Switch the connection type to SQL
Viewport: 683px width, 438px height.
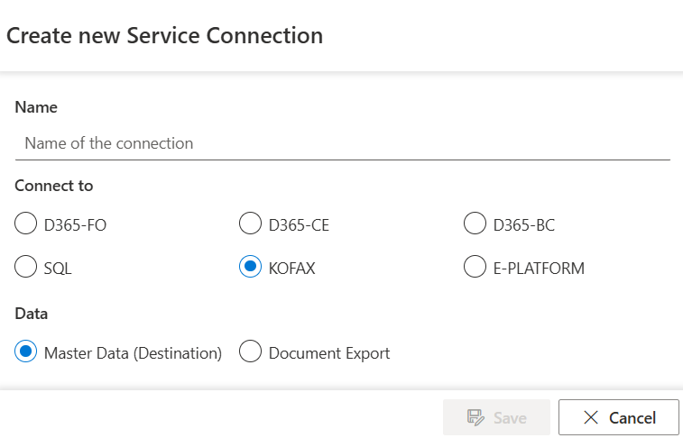click(26, 268)
